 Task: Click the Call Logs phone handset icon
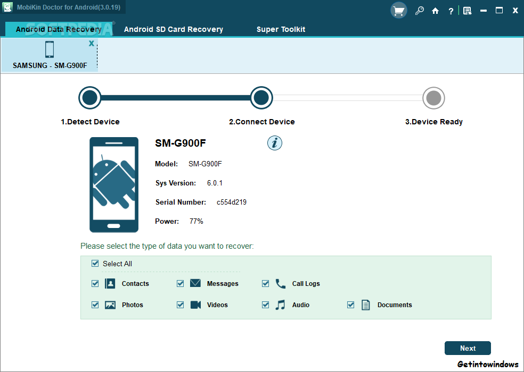(281, 284)
